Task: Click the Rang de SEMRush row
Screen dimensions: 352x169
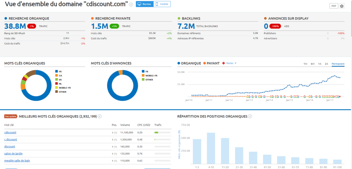Action: click(x=45, y=33)
